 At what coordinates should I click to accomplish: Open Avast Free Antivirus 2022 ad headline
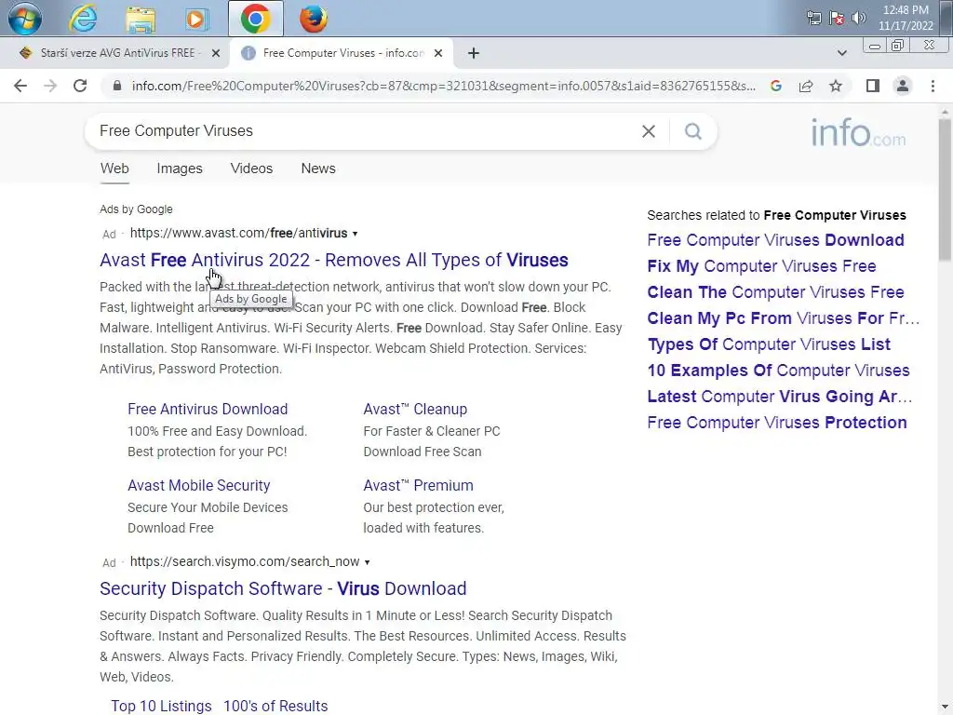pos(334,261)
